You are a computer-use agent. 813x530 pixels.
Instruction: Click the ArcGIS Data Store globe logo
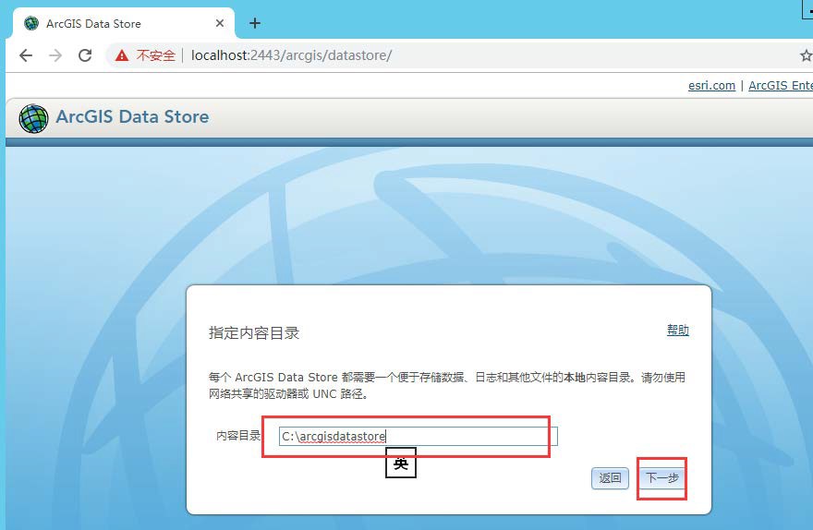(33, 118)
